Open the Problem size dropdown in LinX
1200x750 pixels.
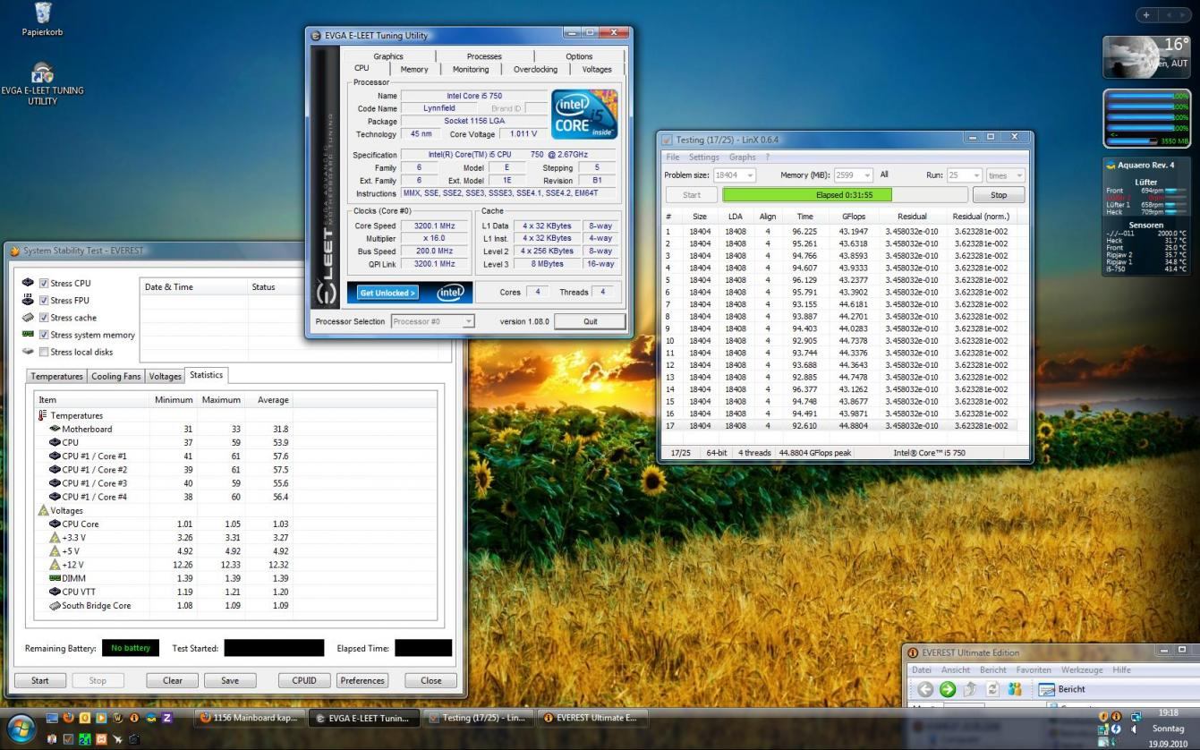(734, 175)
